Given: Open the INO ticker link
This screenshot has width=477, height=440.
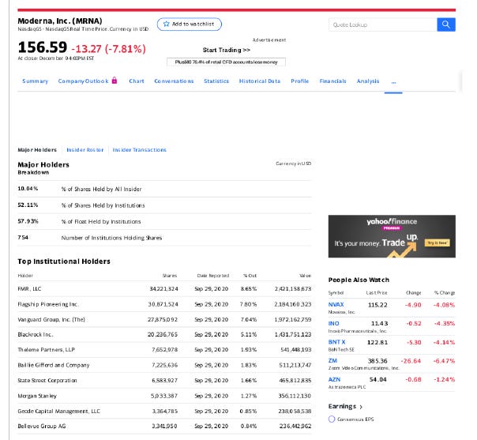Looking at the screenshot, I should (334, 323).
